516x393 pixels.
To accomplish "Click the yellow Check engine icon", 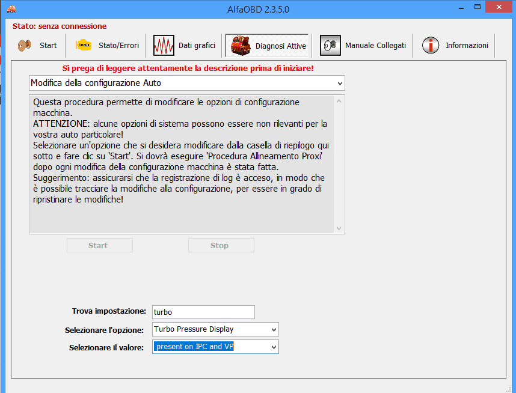I will point(84,45).
